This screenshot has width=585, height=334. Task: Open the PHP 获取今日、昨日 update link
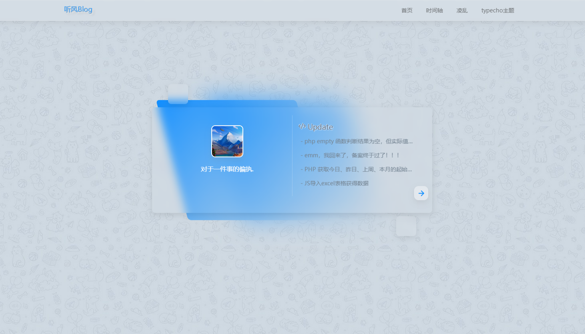point(357,169)
